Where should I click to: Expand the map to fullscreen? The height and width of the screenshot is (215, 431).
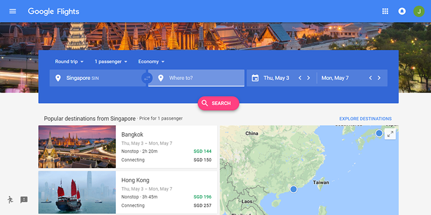(x=390, y=134)
